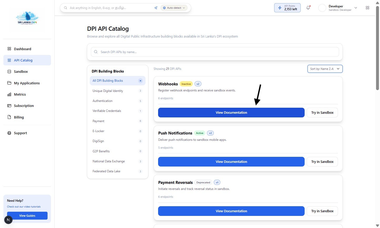The width and height of the screenshot is (380, 228).
Task: Click the v1 badge on Payment Reversals
Action: tap(217, 183)
